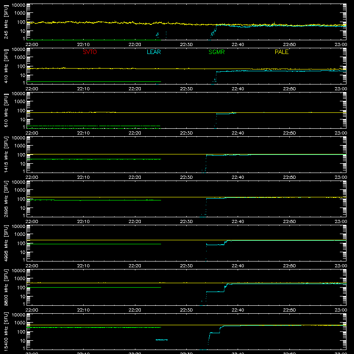Click 22:50 tick label under 4995 MHz panel
This screenshot has height=354, width=354.
coord(289,266)
